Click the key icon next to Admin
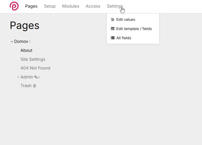The width and height of the screenshot is (202, 145). point(36,77)
